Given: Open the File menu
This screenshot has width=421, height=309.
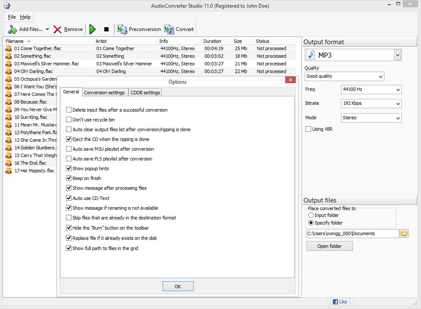Looking at the screenshot, I should 11,17.
